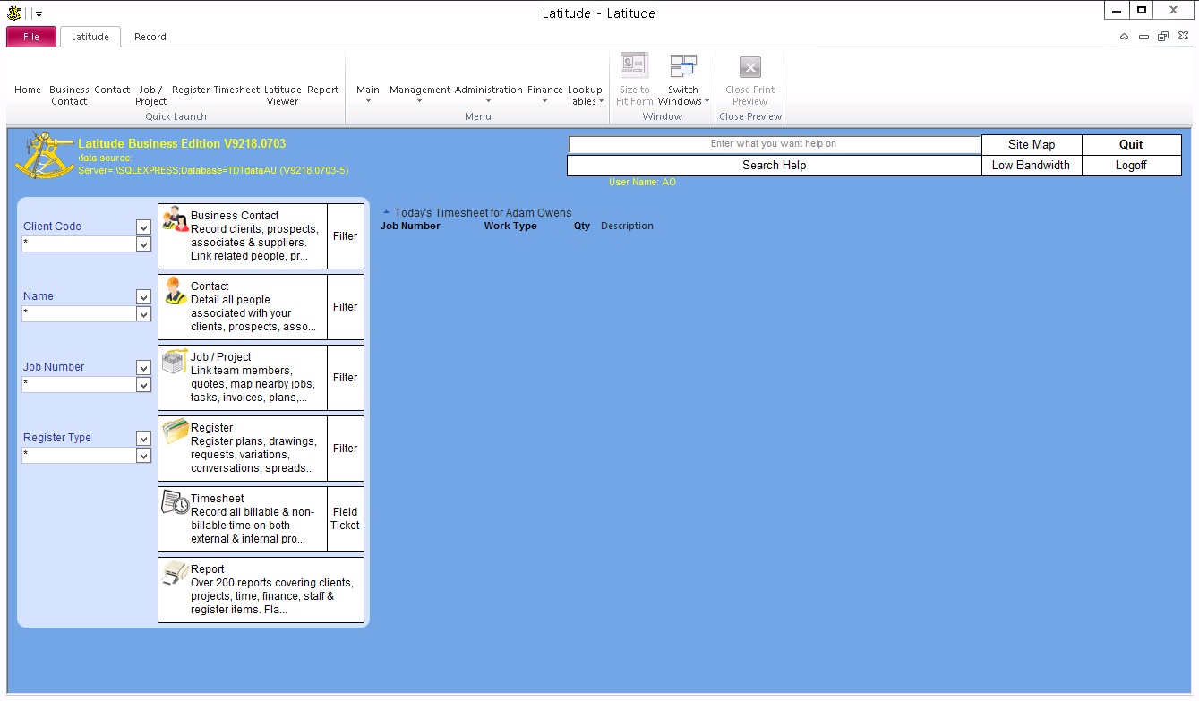Viewport: 1199px width, 701px height.
Task: Expand the Job Number value dropdown
Action: point(143,385)
